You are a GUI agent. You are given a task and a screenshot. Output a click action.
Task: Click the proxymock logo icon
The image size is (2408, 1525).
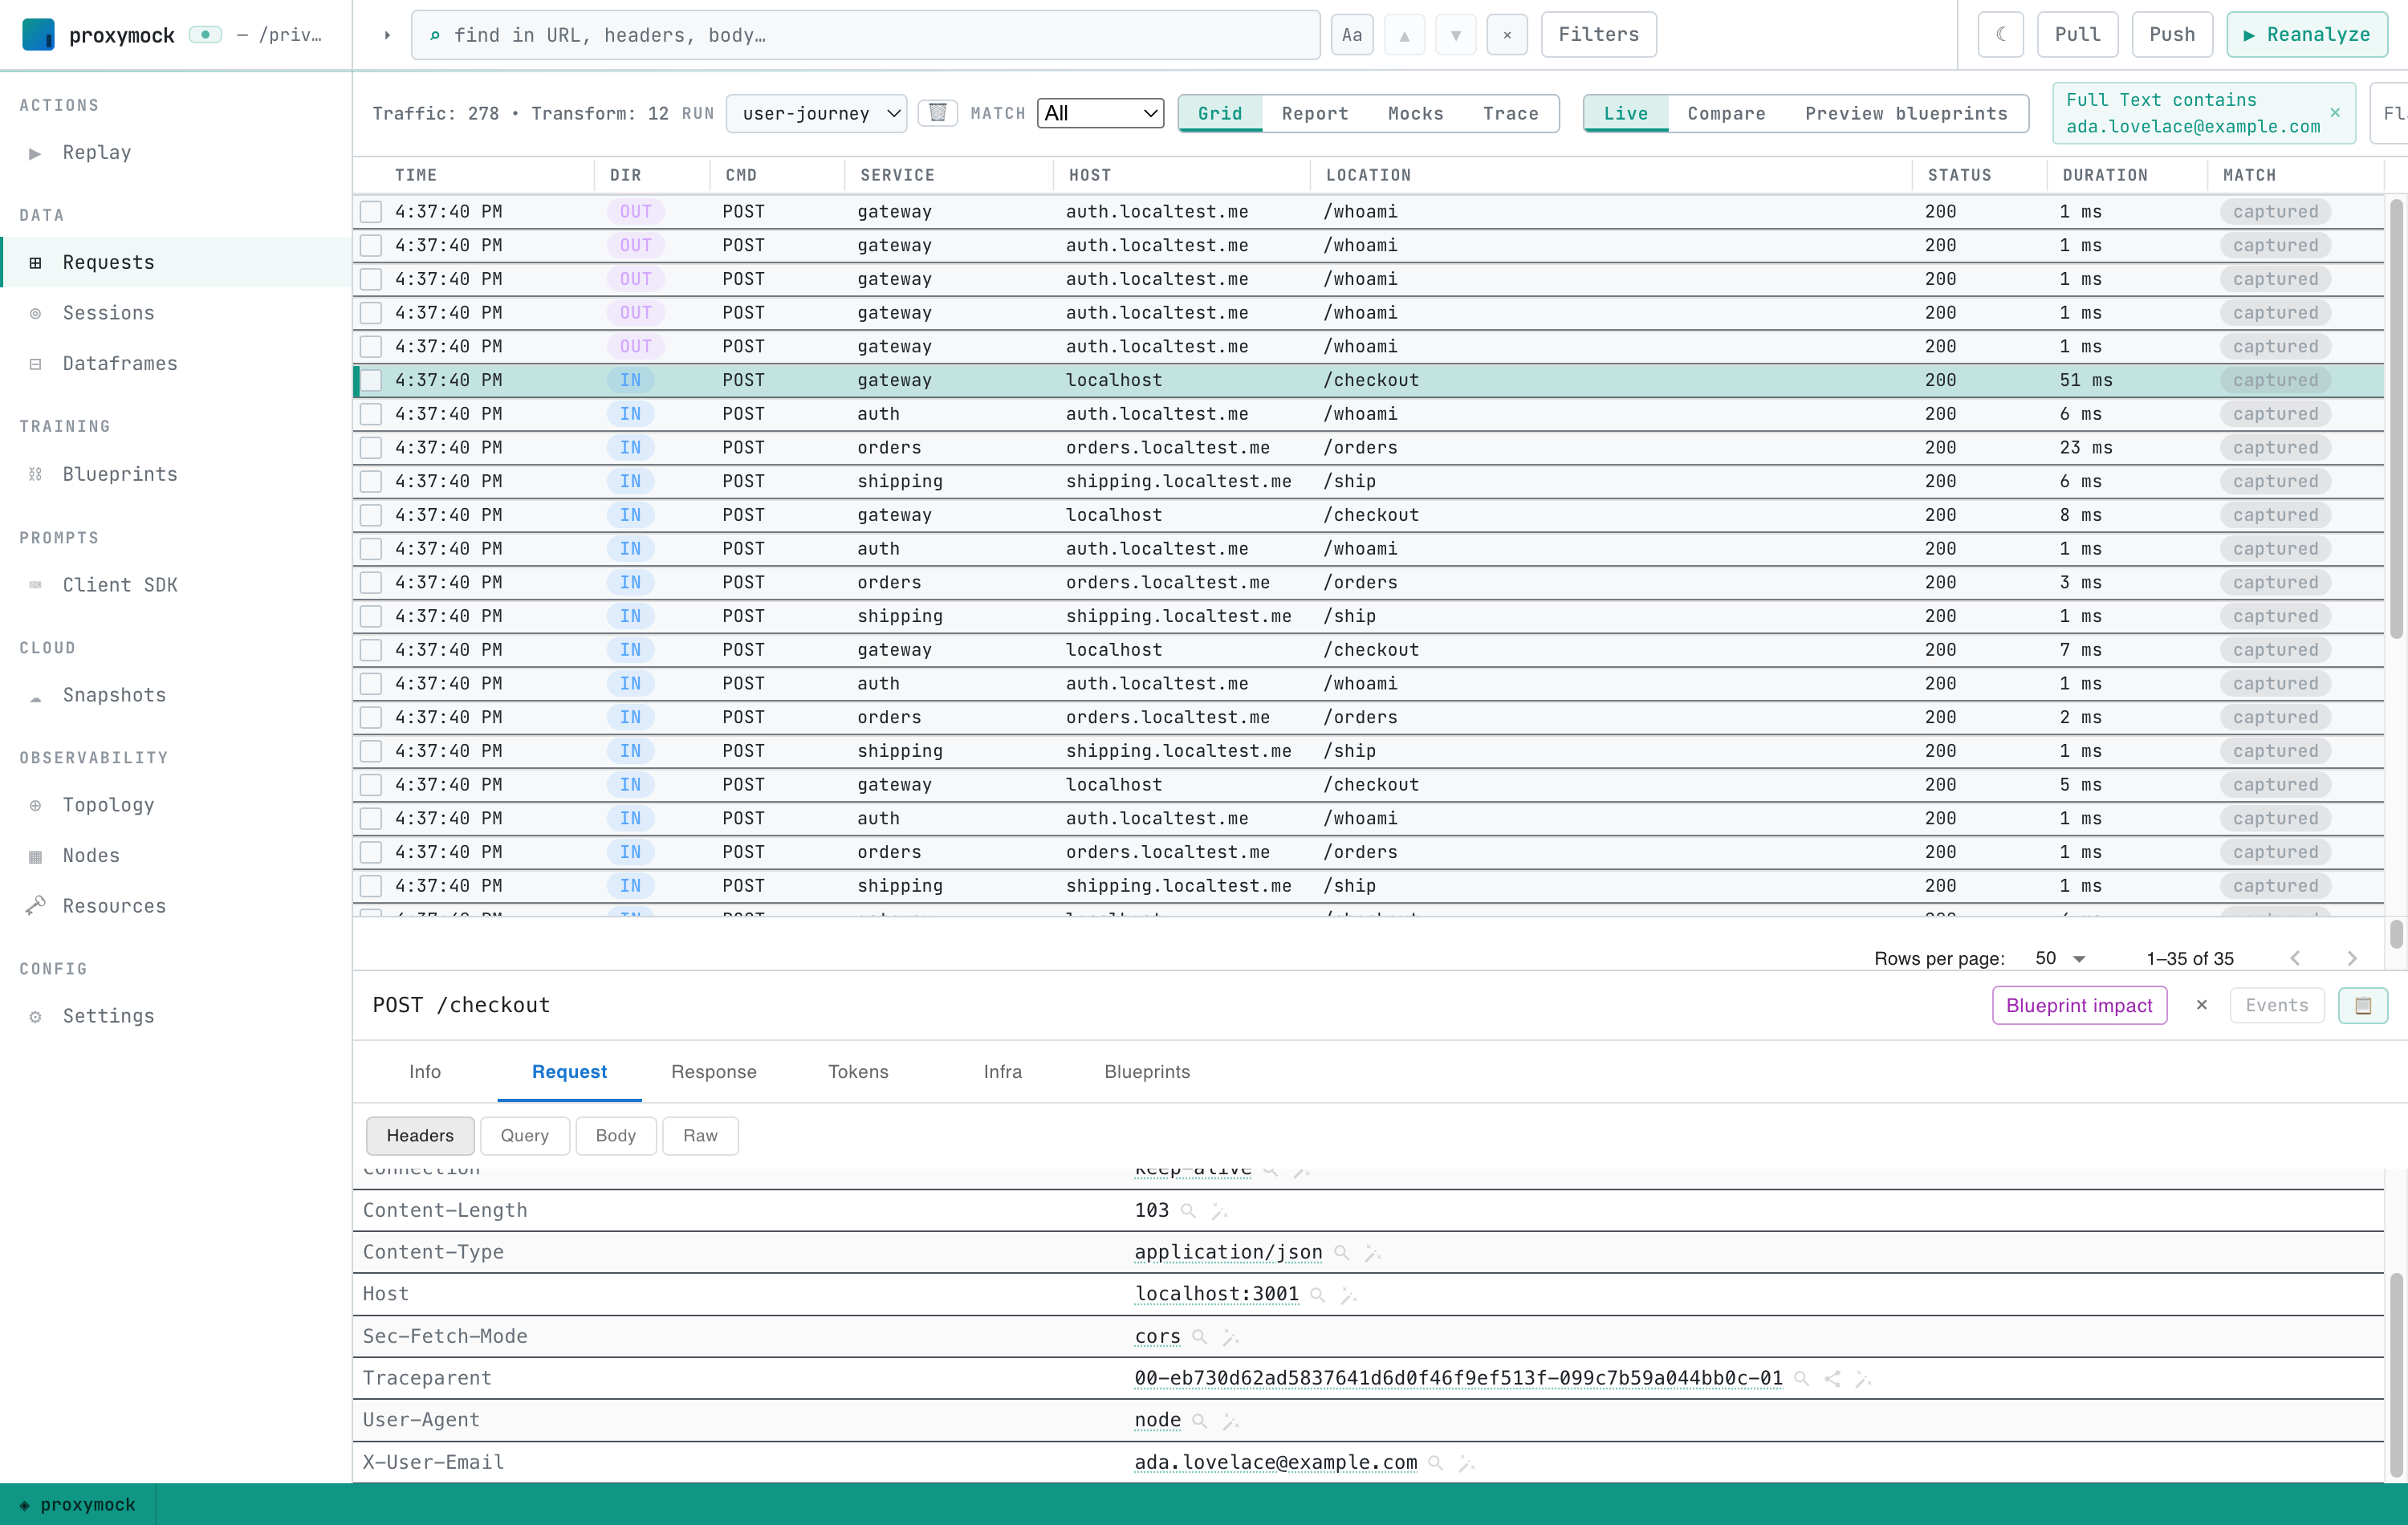pyautogui.click(x=38, y=34)
